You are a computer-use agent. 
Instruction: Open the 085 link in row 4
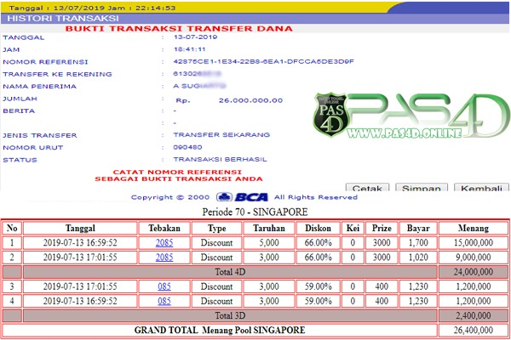point(164,301)
